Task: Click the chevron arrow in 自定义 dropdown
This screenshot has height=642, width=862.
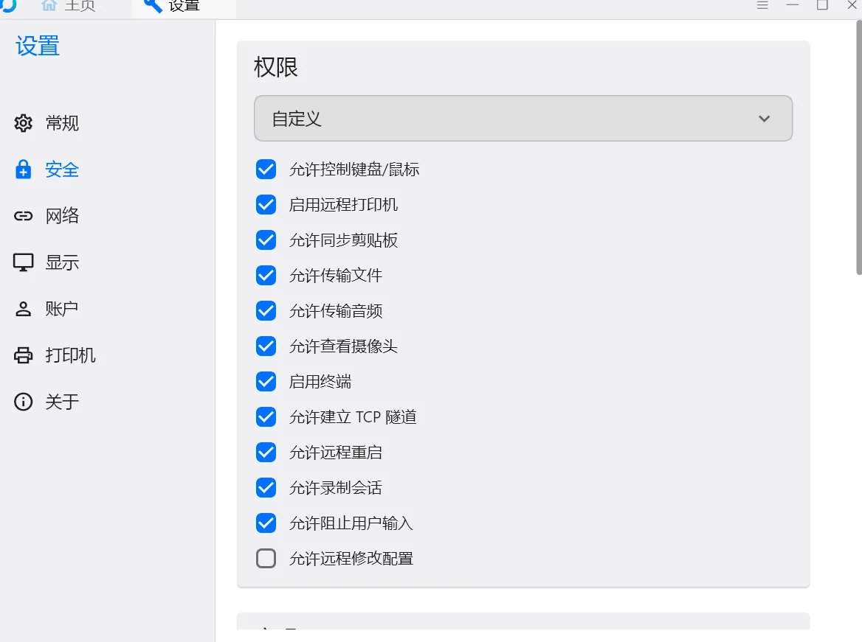Action: 764,119
